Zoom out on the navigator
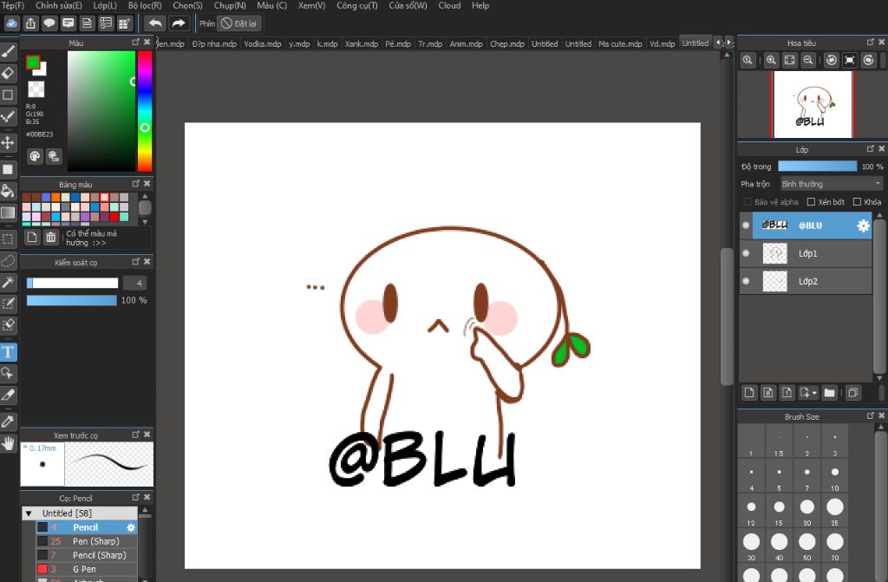This screenshot has height=582, width=888. tap(808, 60)
